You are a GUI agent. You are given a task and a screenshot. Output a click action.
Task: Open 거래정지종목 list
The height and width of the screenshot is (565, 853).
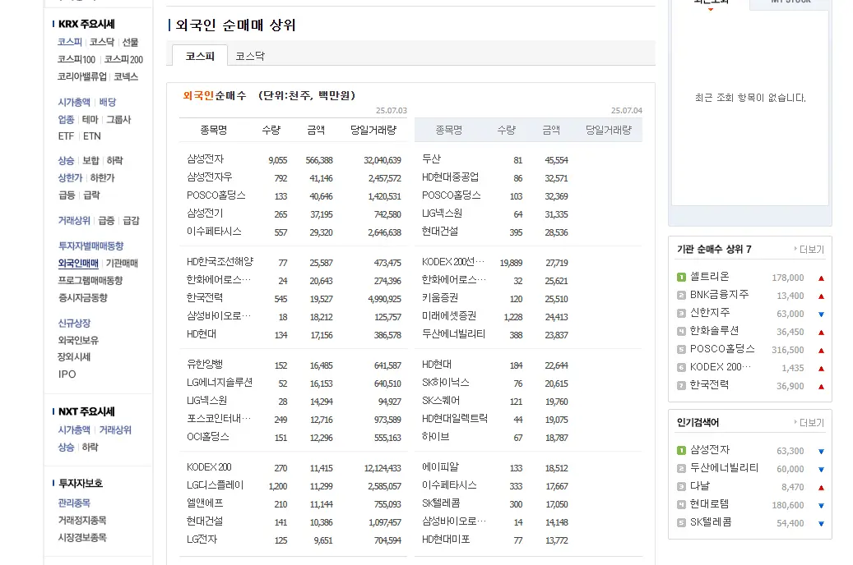(82, 521)
